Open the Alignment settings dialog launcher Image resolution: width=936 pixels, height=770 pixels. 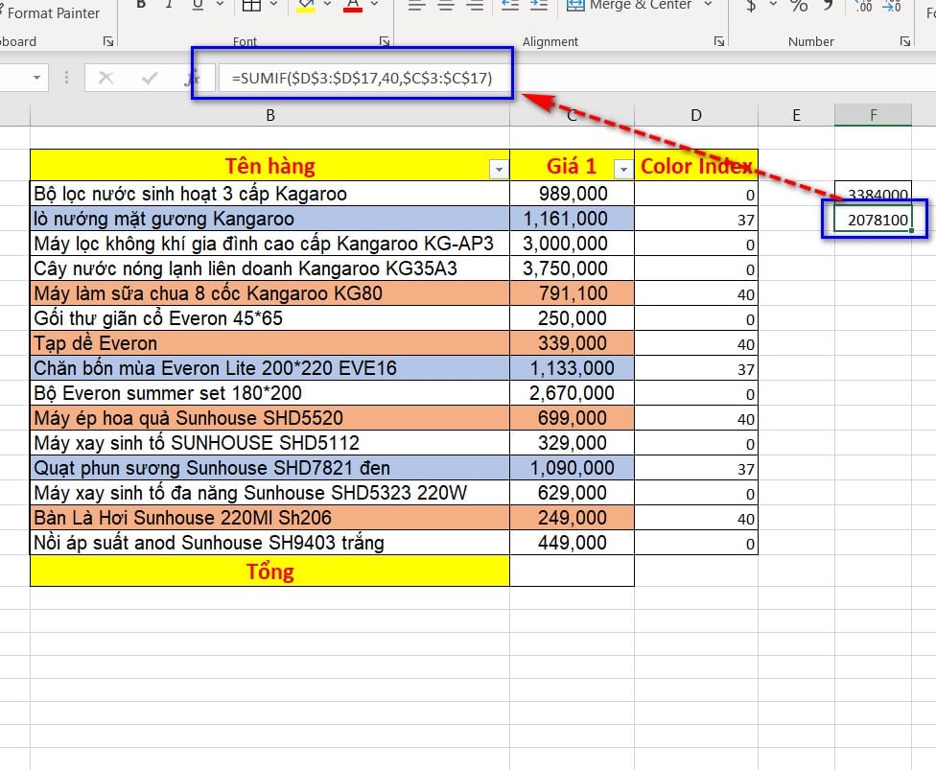pos(720,41)
